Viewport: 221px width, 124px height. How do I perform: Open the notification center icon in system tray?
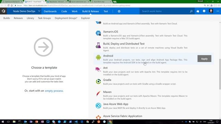(217, 122)
